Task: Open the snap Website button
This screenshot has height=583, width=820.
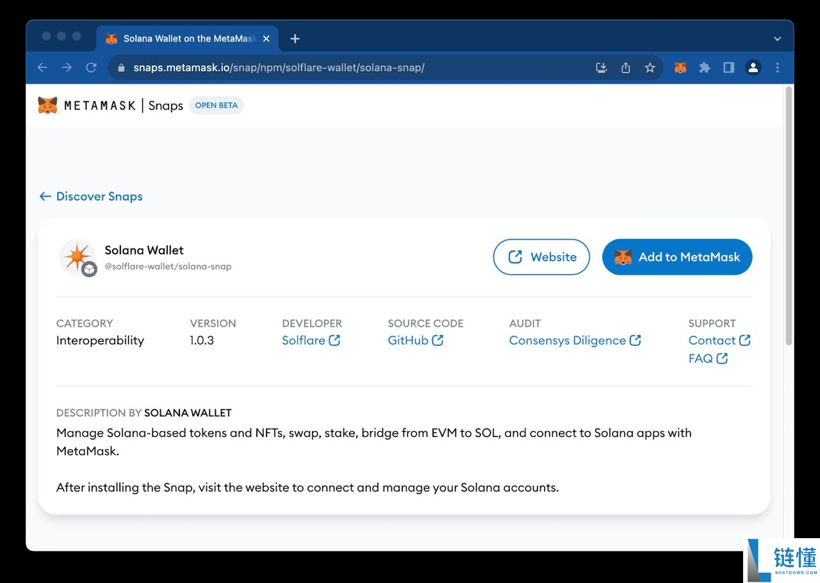Action: coord(541,257)
